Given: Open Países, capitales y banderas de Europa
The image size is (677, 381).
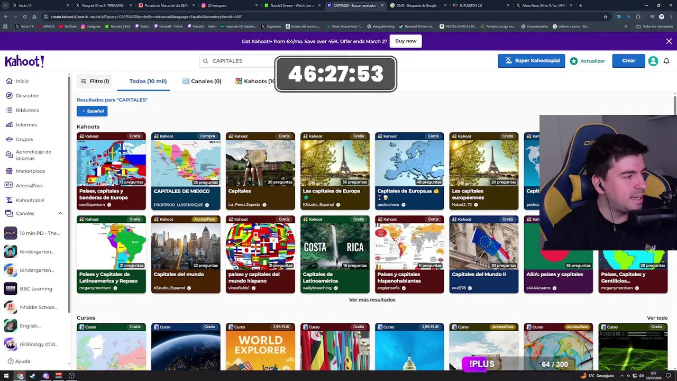Looking at the screenshot, I should coord(111,171).
